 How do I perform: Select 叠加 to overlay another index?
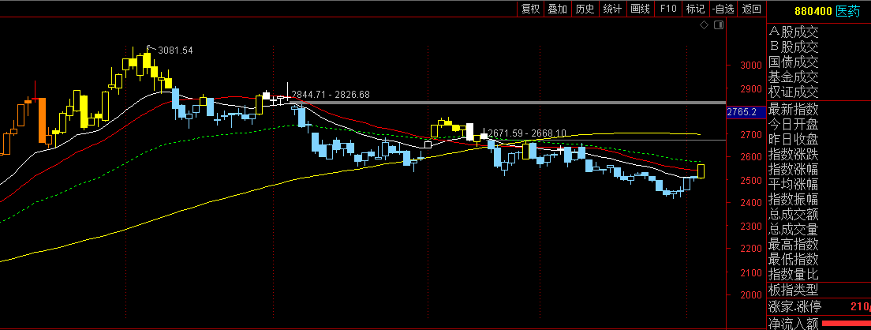557,9
